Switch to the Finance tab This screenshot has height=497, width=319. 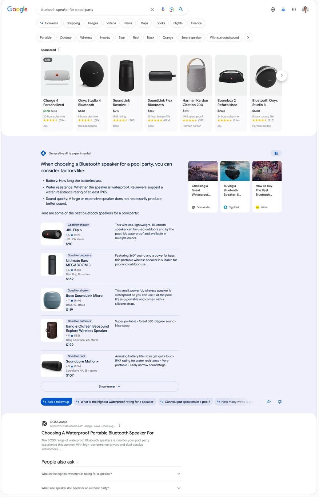196,23
